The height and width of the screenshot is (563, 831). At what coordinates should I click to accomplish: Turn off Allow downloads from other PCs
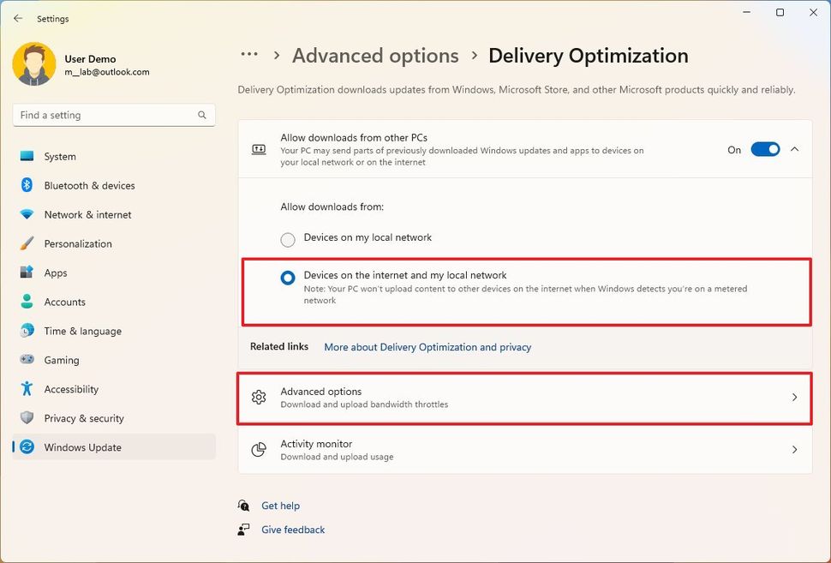pyautogui.click(x=765, y=148)
